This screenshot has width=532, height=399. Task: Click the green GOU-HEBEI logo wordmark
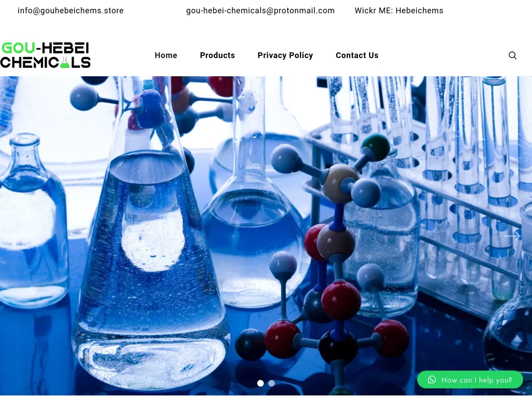(x=45, y=48)
